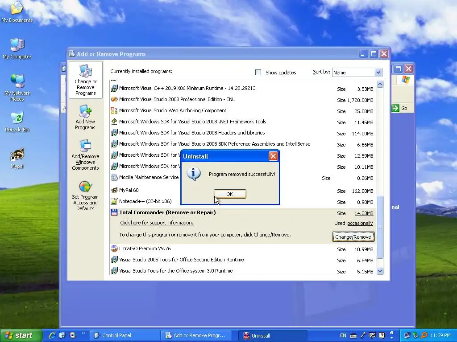Click the Web Authoring Component icon
This screenshot has height=342, width=457.
click(114, 110)
